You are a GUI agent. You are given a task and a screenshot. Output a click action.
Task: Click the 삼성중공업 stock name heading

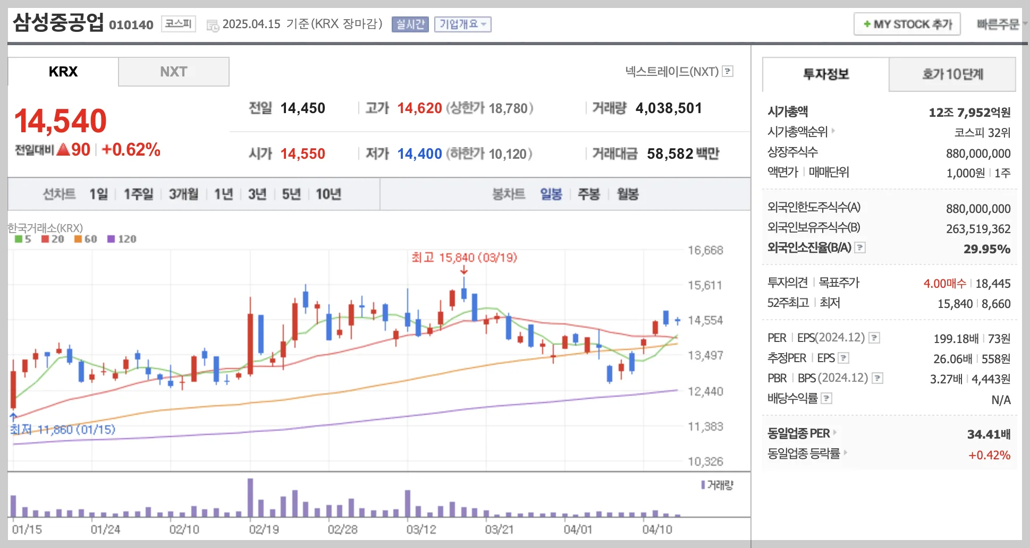point(58,22)
